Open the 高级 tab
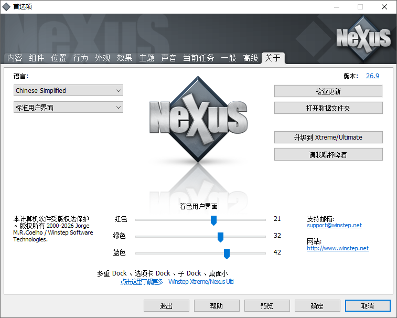The width and height of the screenshot is (397, 318). tap(250, 58)
